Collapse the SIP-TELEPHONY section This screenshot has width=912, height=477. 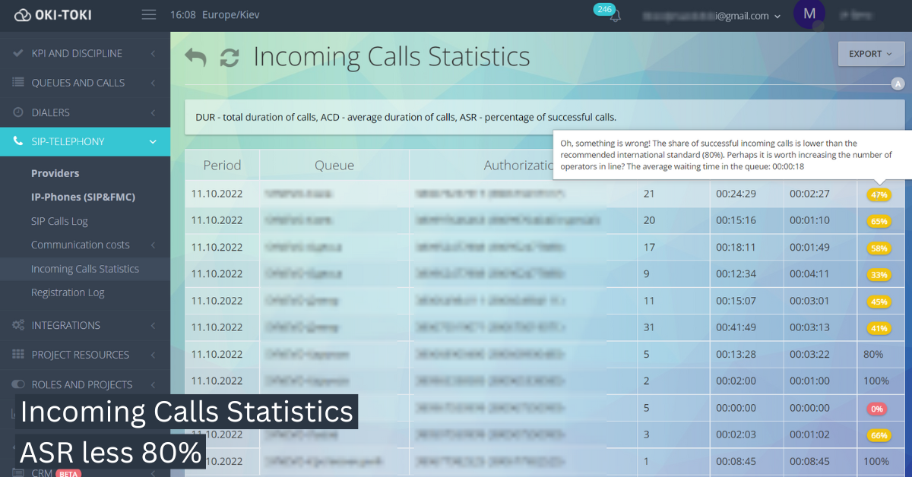[x=154, y=141]
